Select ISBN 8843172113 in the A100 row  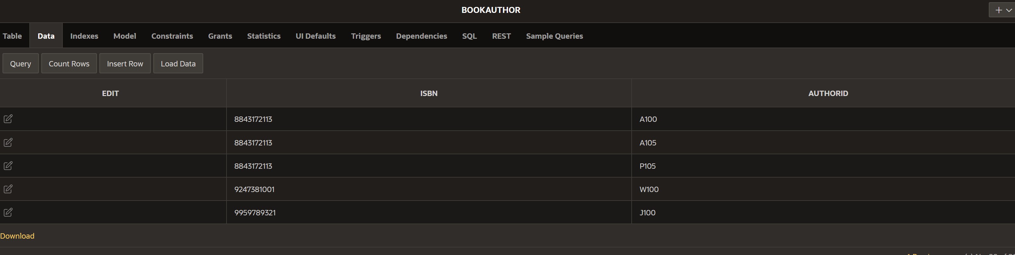[x=429, y=119]
